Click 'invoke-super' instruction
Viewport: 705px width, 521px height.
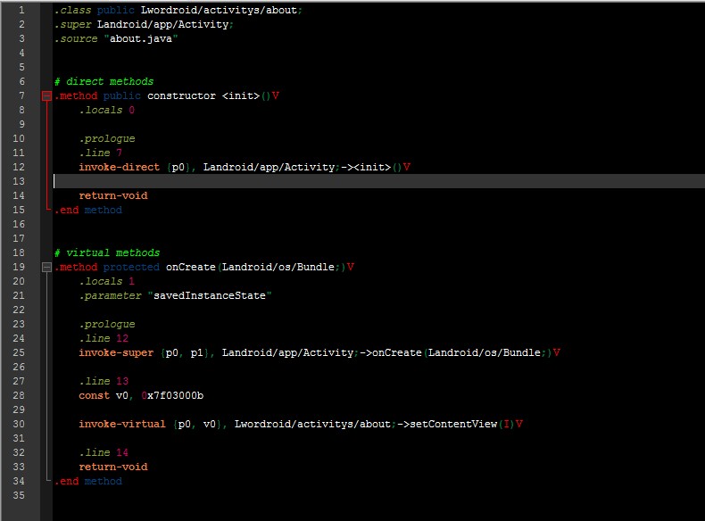pos(116,353)
